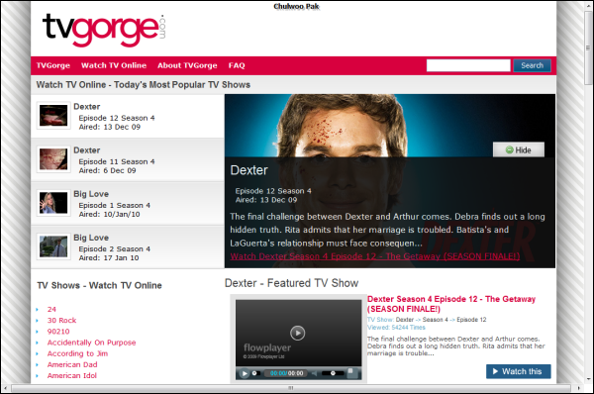Open the 24 show link
This screenshot has height=394, width=594.
tap(51, 310)
